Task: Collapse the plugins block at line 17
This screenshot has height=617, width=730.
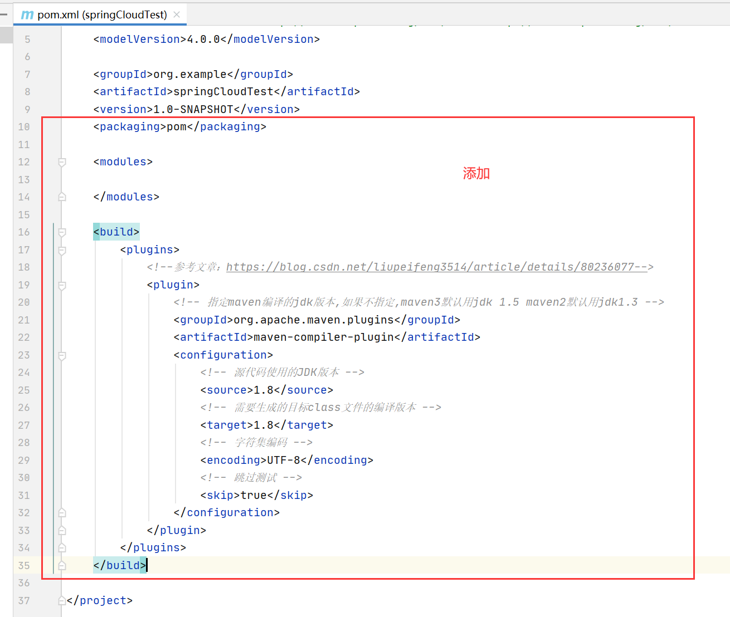Action: 62,250
